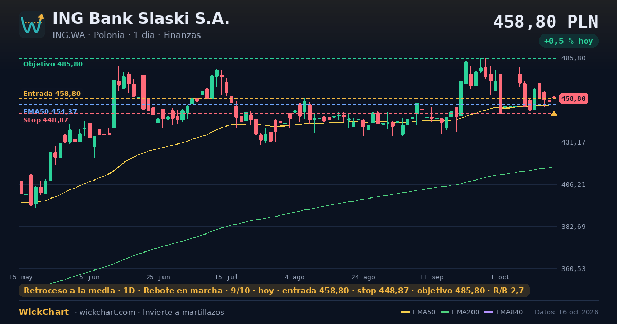The image size is (617, 324).
Task: Click the red 458,80 price tag on axis
Action: click(x=573, y=98)
